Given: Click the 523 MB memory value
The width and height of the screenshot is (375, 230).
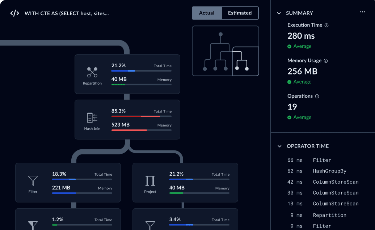Looking at the screenshot, I should click(x=121, y=125).
